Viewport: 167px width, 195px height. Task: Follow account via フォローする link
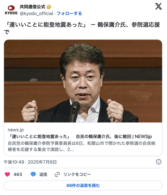(x=69, y=13)
